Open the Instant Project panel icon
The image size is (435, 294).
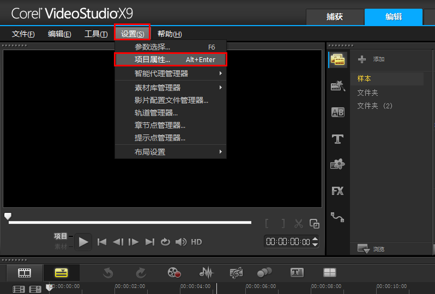[338, 86]
